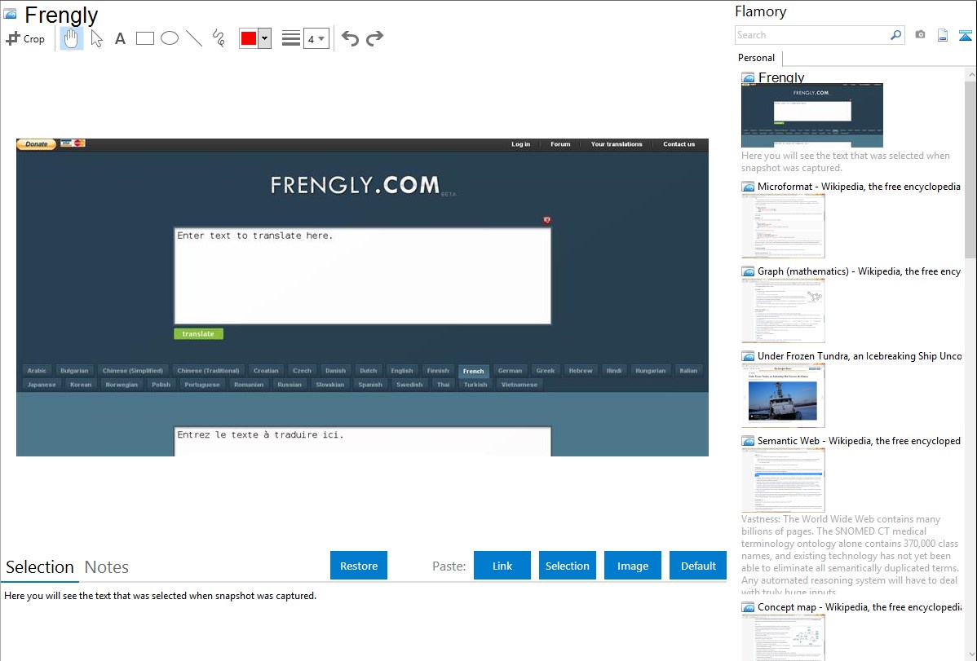Click the Frengly app icon beside the title

(x=11, y=14)
